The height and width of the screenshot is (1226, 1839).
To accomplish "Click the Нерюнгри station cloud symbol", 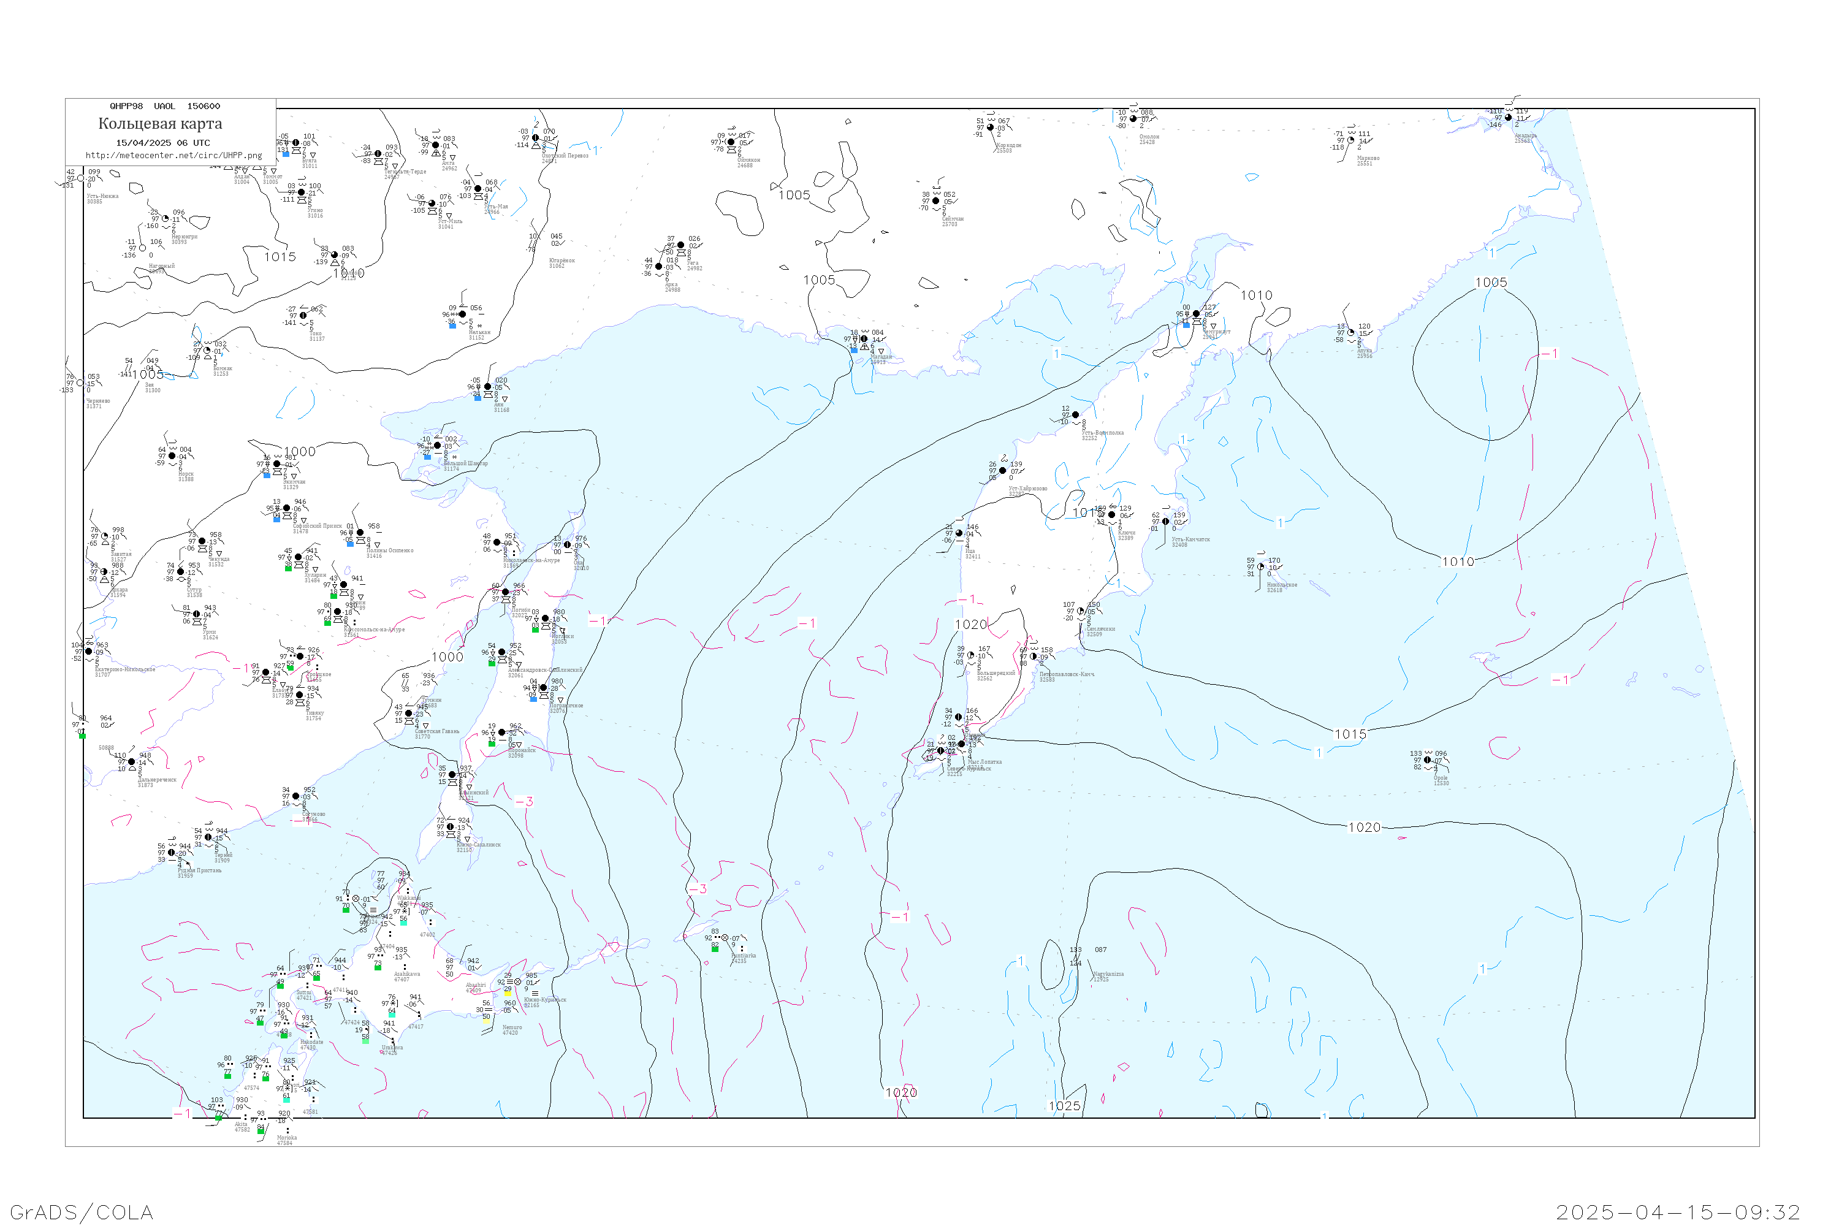I will [x=165, y=219].
